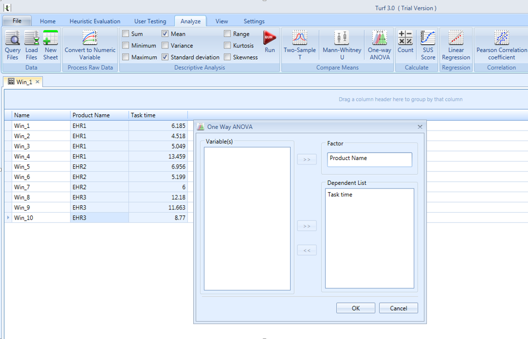This screenshot has width=528, height=339.
Task: Select Pearson Correlation coefficient tool
Action: pyautogui.click(x=501, y=45)
